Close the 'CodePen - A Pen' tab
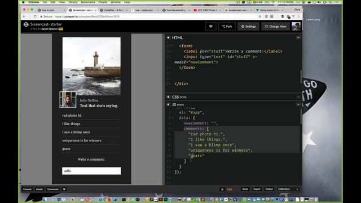The width and height of the screenshot is (361, 203). pyautogui.click(x=126, y=10)
